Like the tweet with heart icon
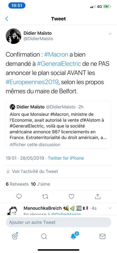Screen dimensions: 117x253 coord(71,196)
